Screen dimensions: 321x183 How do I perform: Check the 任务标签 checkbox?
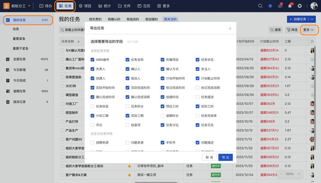pos(92,107)
